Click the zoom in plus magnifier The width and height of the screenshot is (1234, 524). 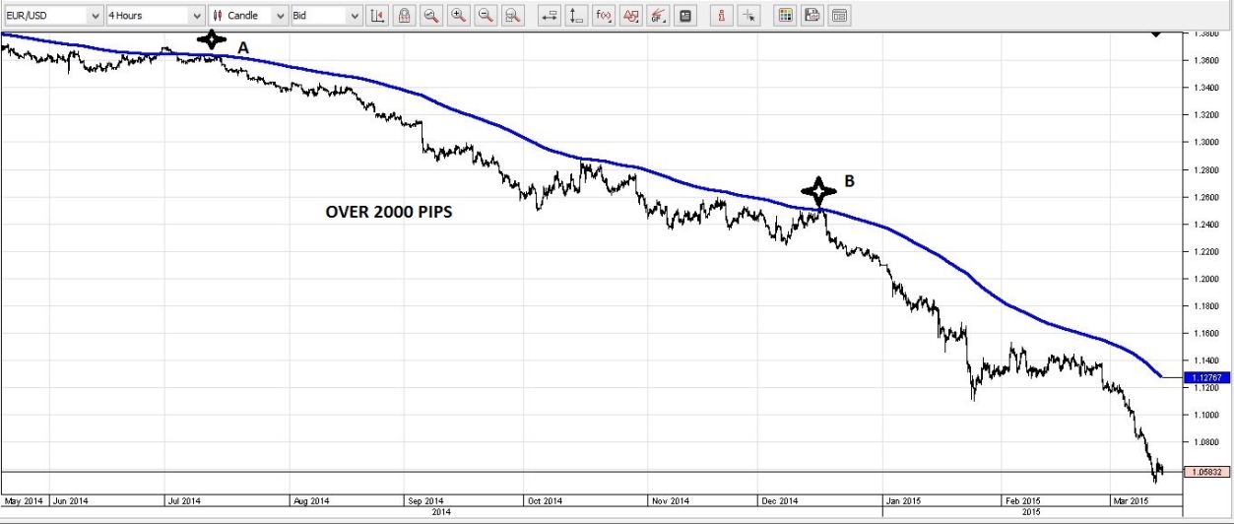pyautogui.click(x=458, y=16)
